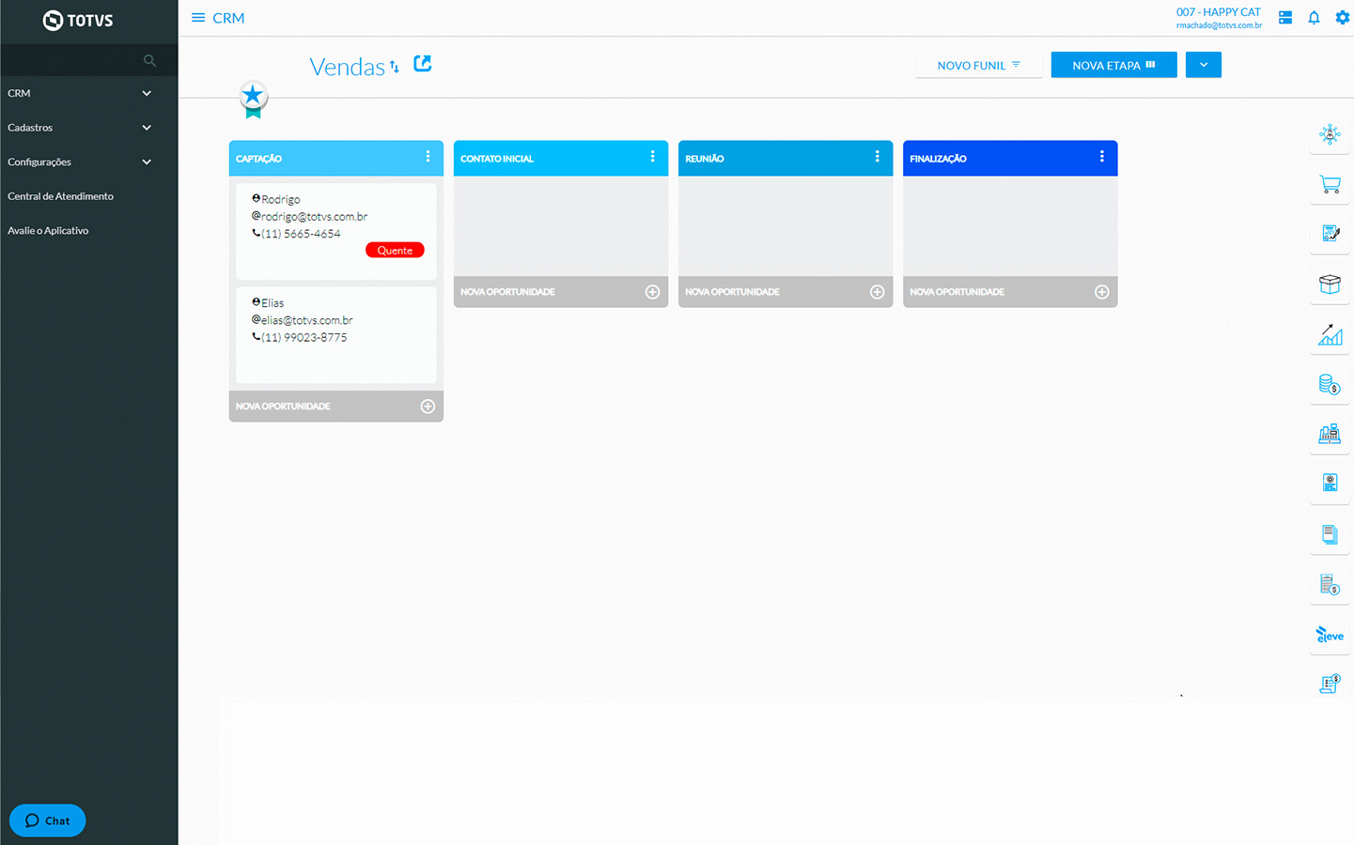Image resolution: width=1354 pixels, height=845 pixels.
Task: Open the Rodrigo opportunity card
Action: (335, 230)
